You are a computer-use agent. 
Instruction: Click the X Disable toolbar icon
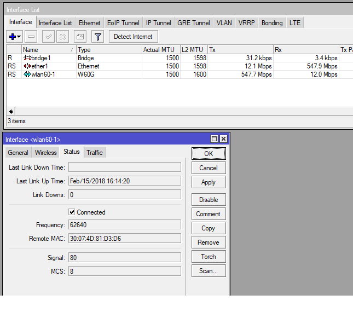point(62,37)
